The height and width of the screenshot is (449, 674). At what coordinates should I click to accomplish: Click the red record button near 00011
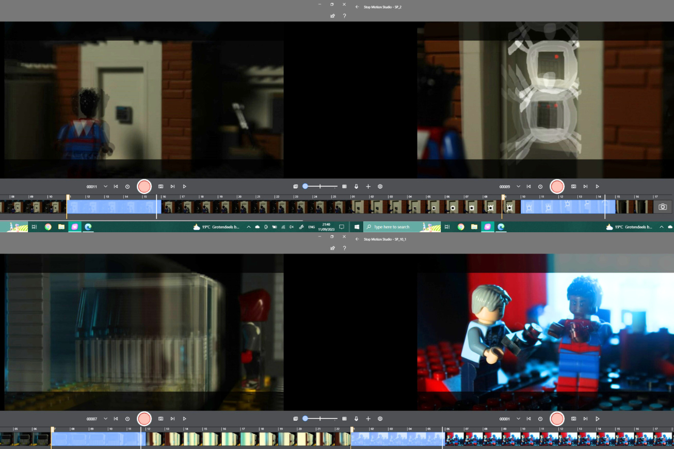144,187
